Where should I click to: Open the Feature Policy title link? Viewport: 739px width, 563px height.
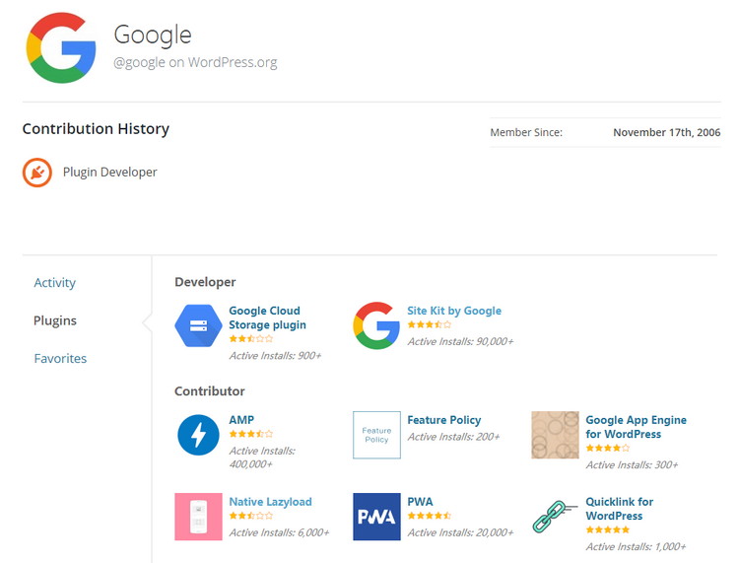[444, 420]
